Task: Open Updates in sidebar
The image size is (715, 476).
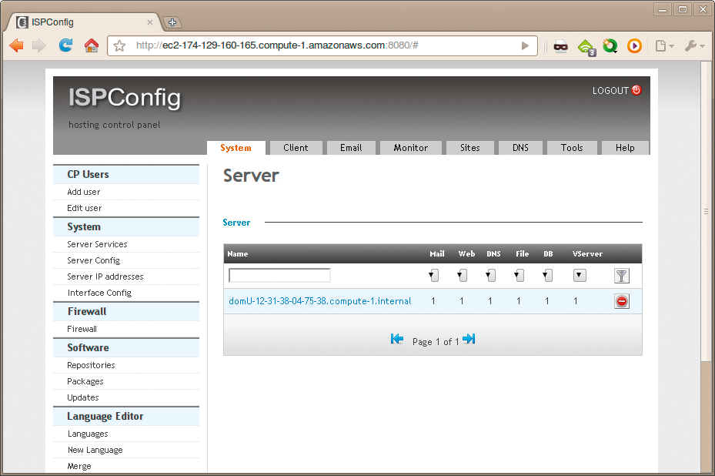Action: pyautogui.click(x=83, y=397)
